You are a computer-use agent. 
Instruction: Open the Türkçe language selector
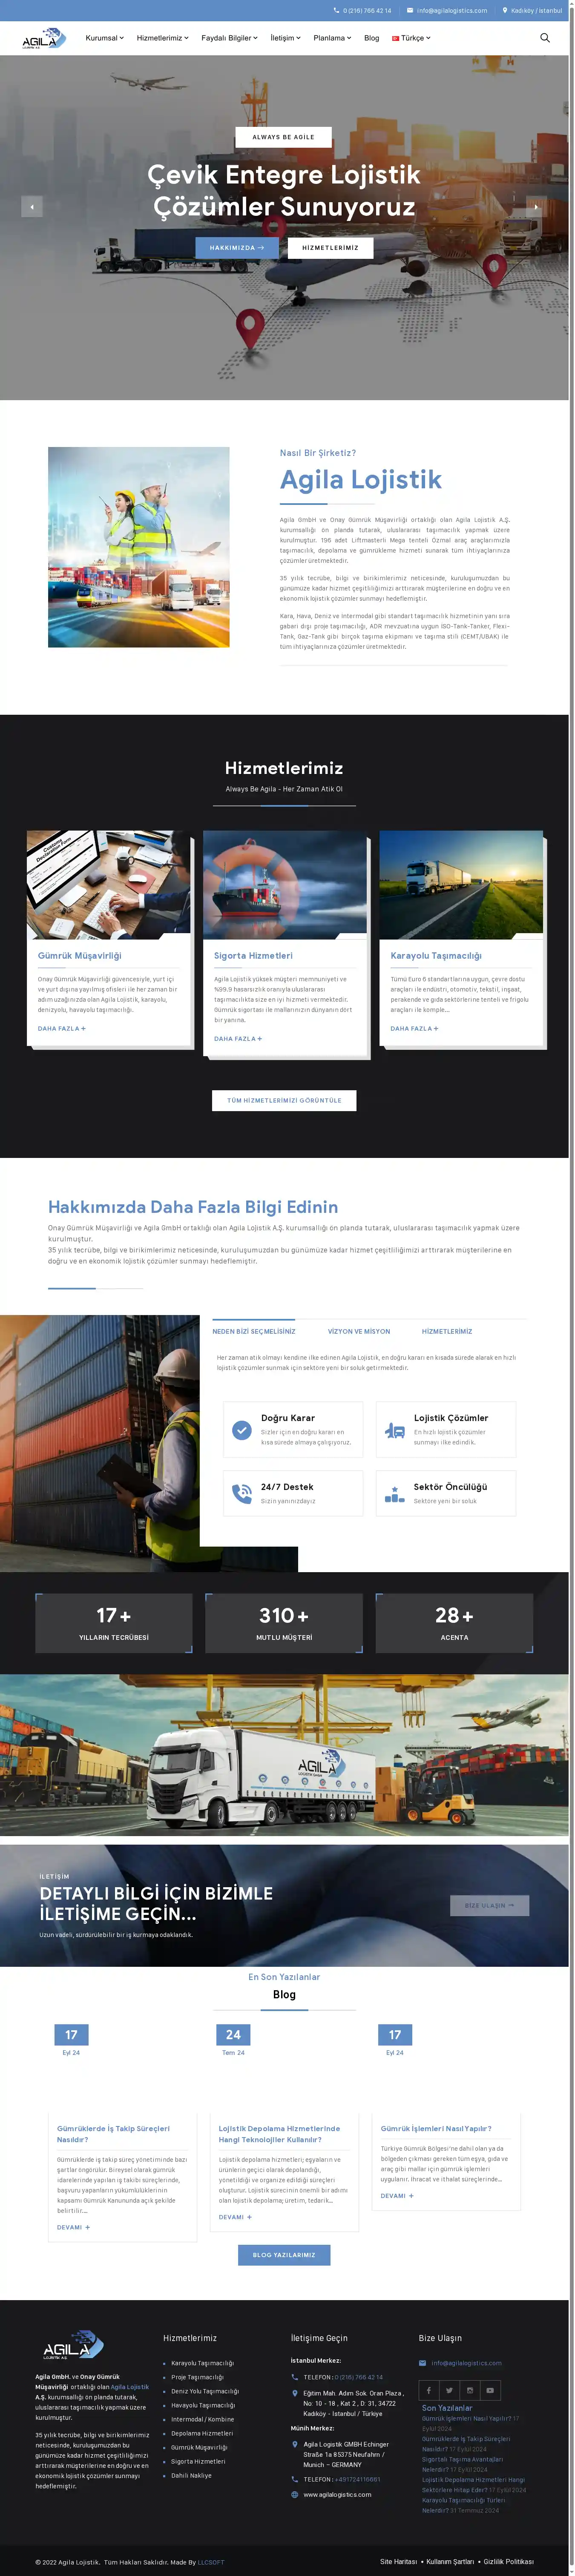(411, 38)
